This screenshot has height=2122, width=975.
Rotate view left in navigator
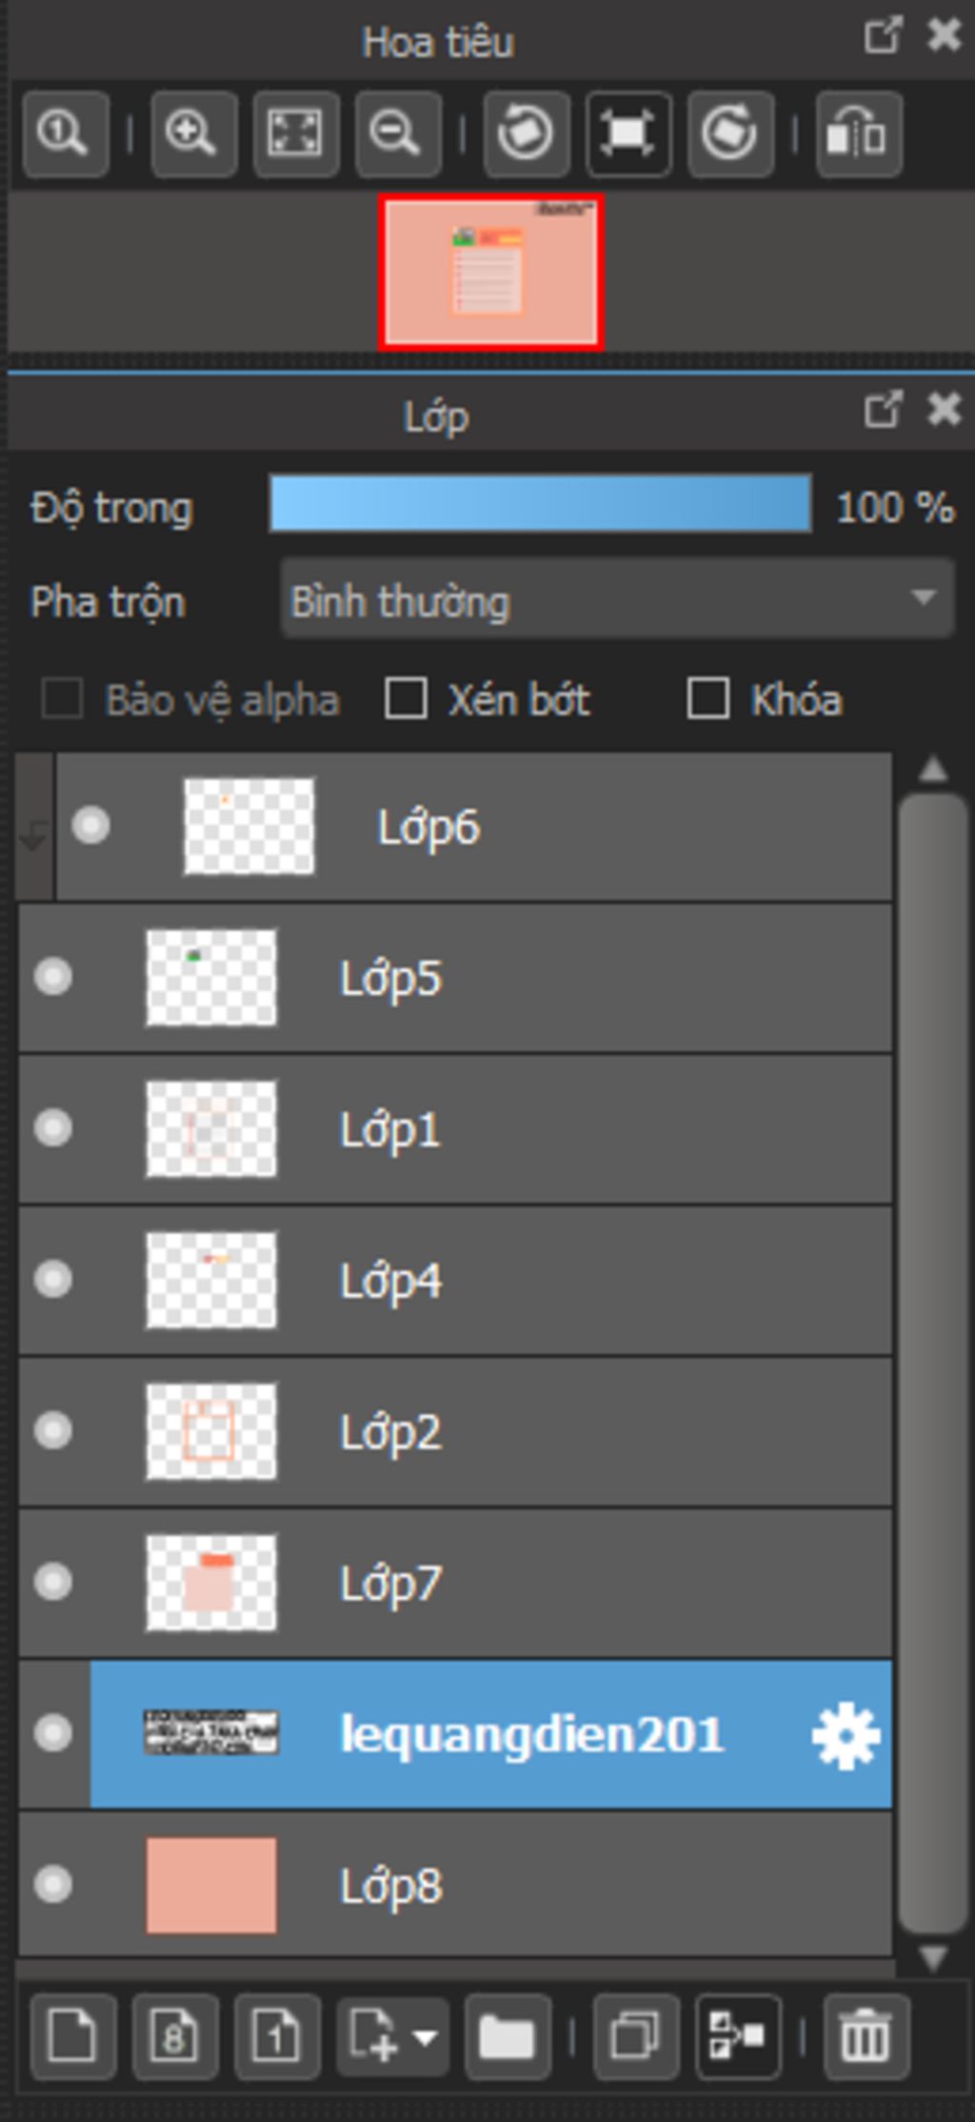[527, 134]
